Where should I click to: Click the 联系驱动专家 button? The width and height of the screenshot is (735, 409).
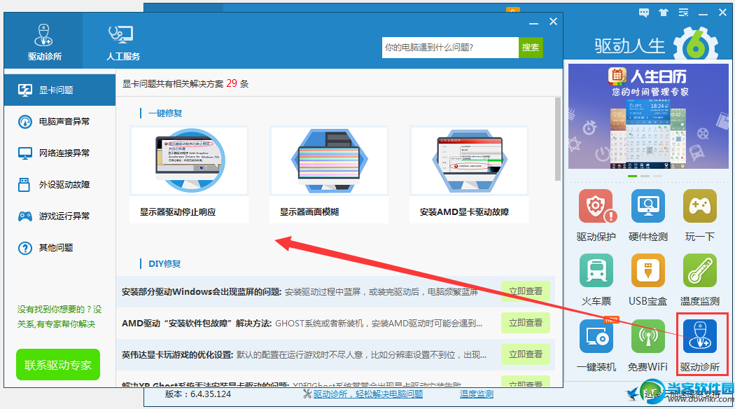pos(58,364)
